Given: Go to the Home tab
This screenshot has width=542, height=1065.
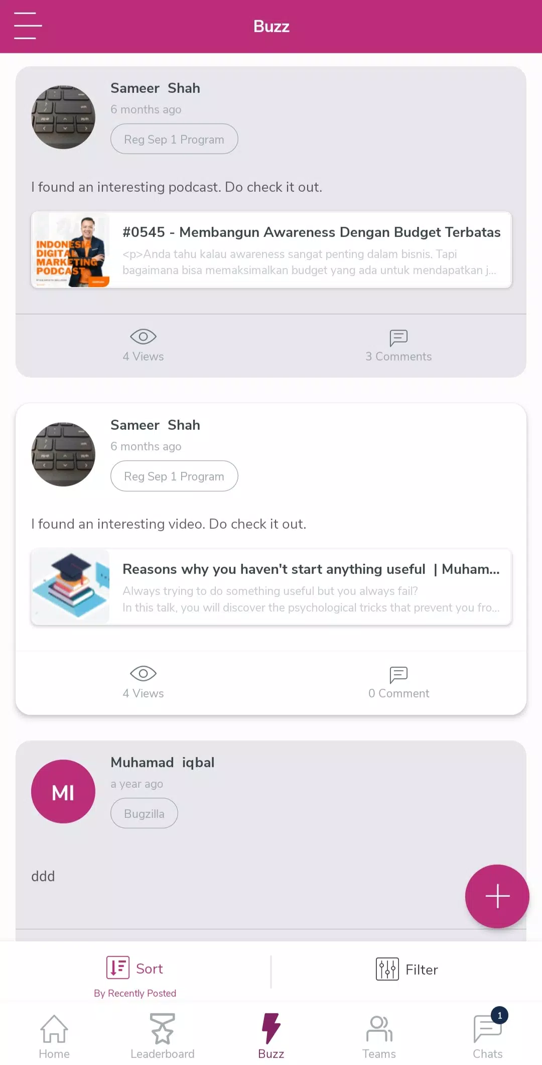Looking at the screenshot, I should point(54,1036).
